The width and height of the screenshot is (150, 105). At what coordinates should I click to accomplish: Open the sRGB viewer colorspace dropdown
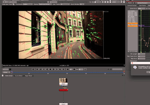[116, 2]
